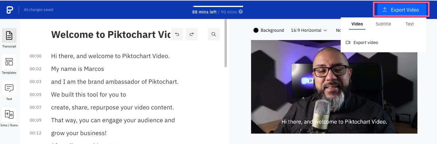Open the Transcript panel icon

[9, 35]
